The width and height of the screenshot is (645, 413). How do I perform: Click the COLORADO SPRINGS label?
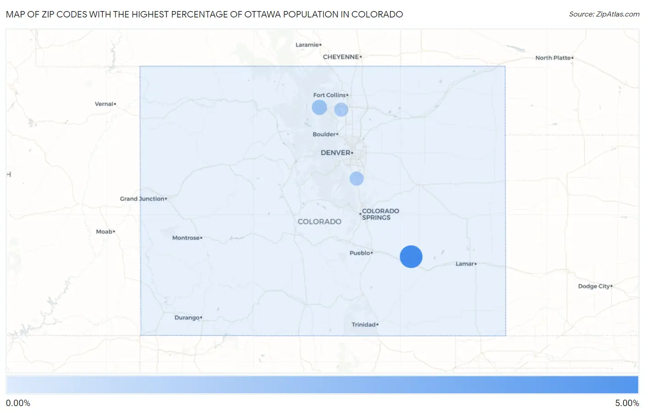[380, 214]
